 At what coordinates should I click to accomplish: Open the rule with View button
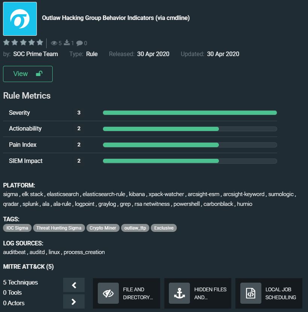coord(28,74)
